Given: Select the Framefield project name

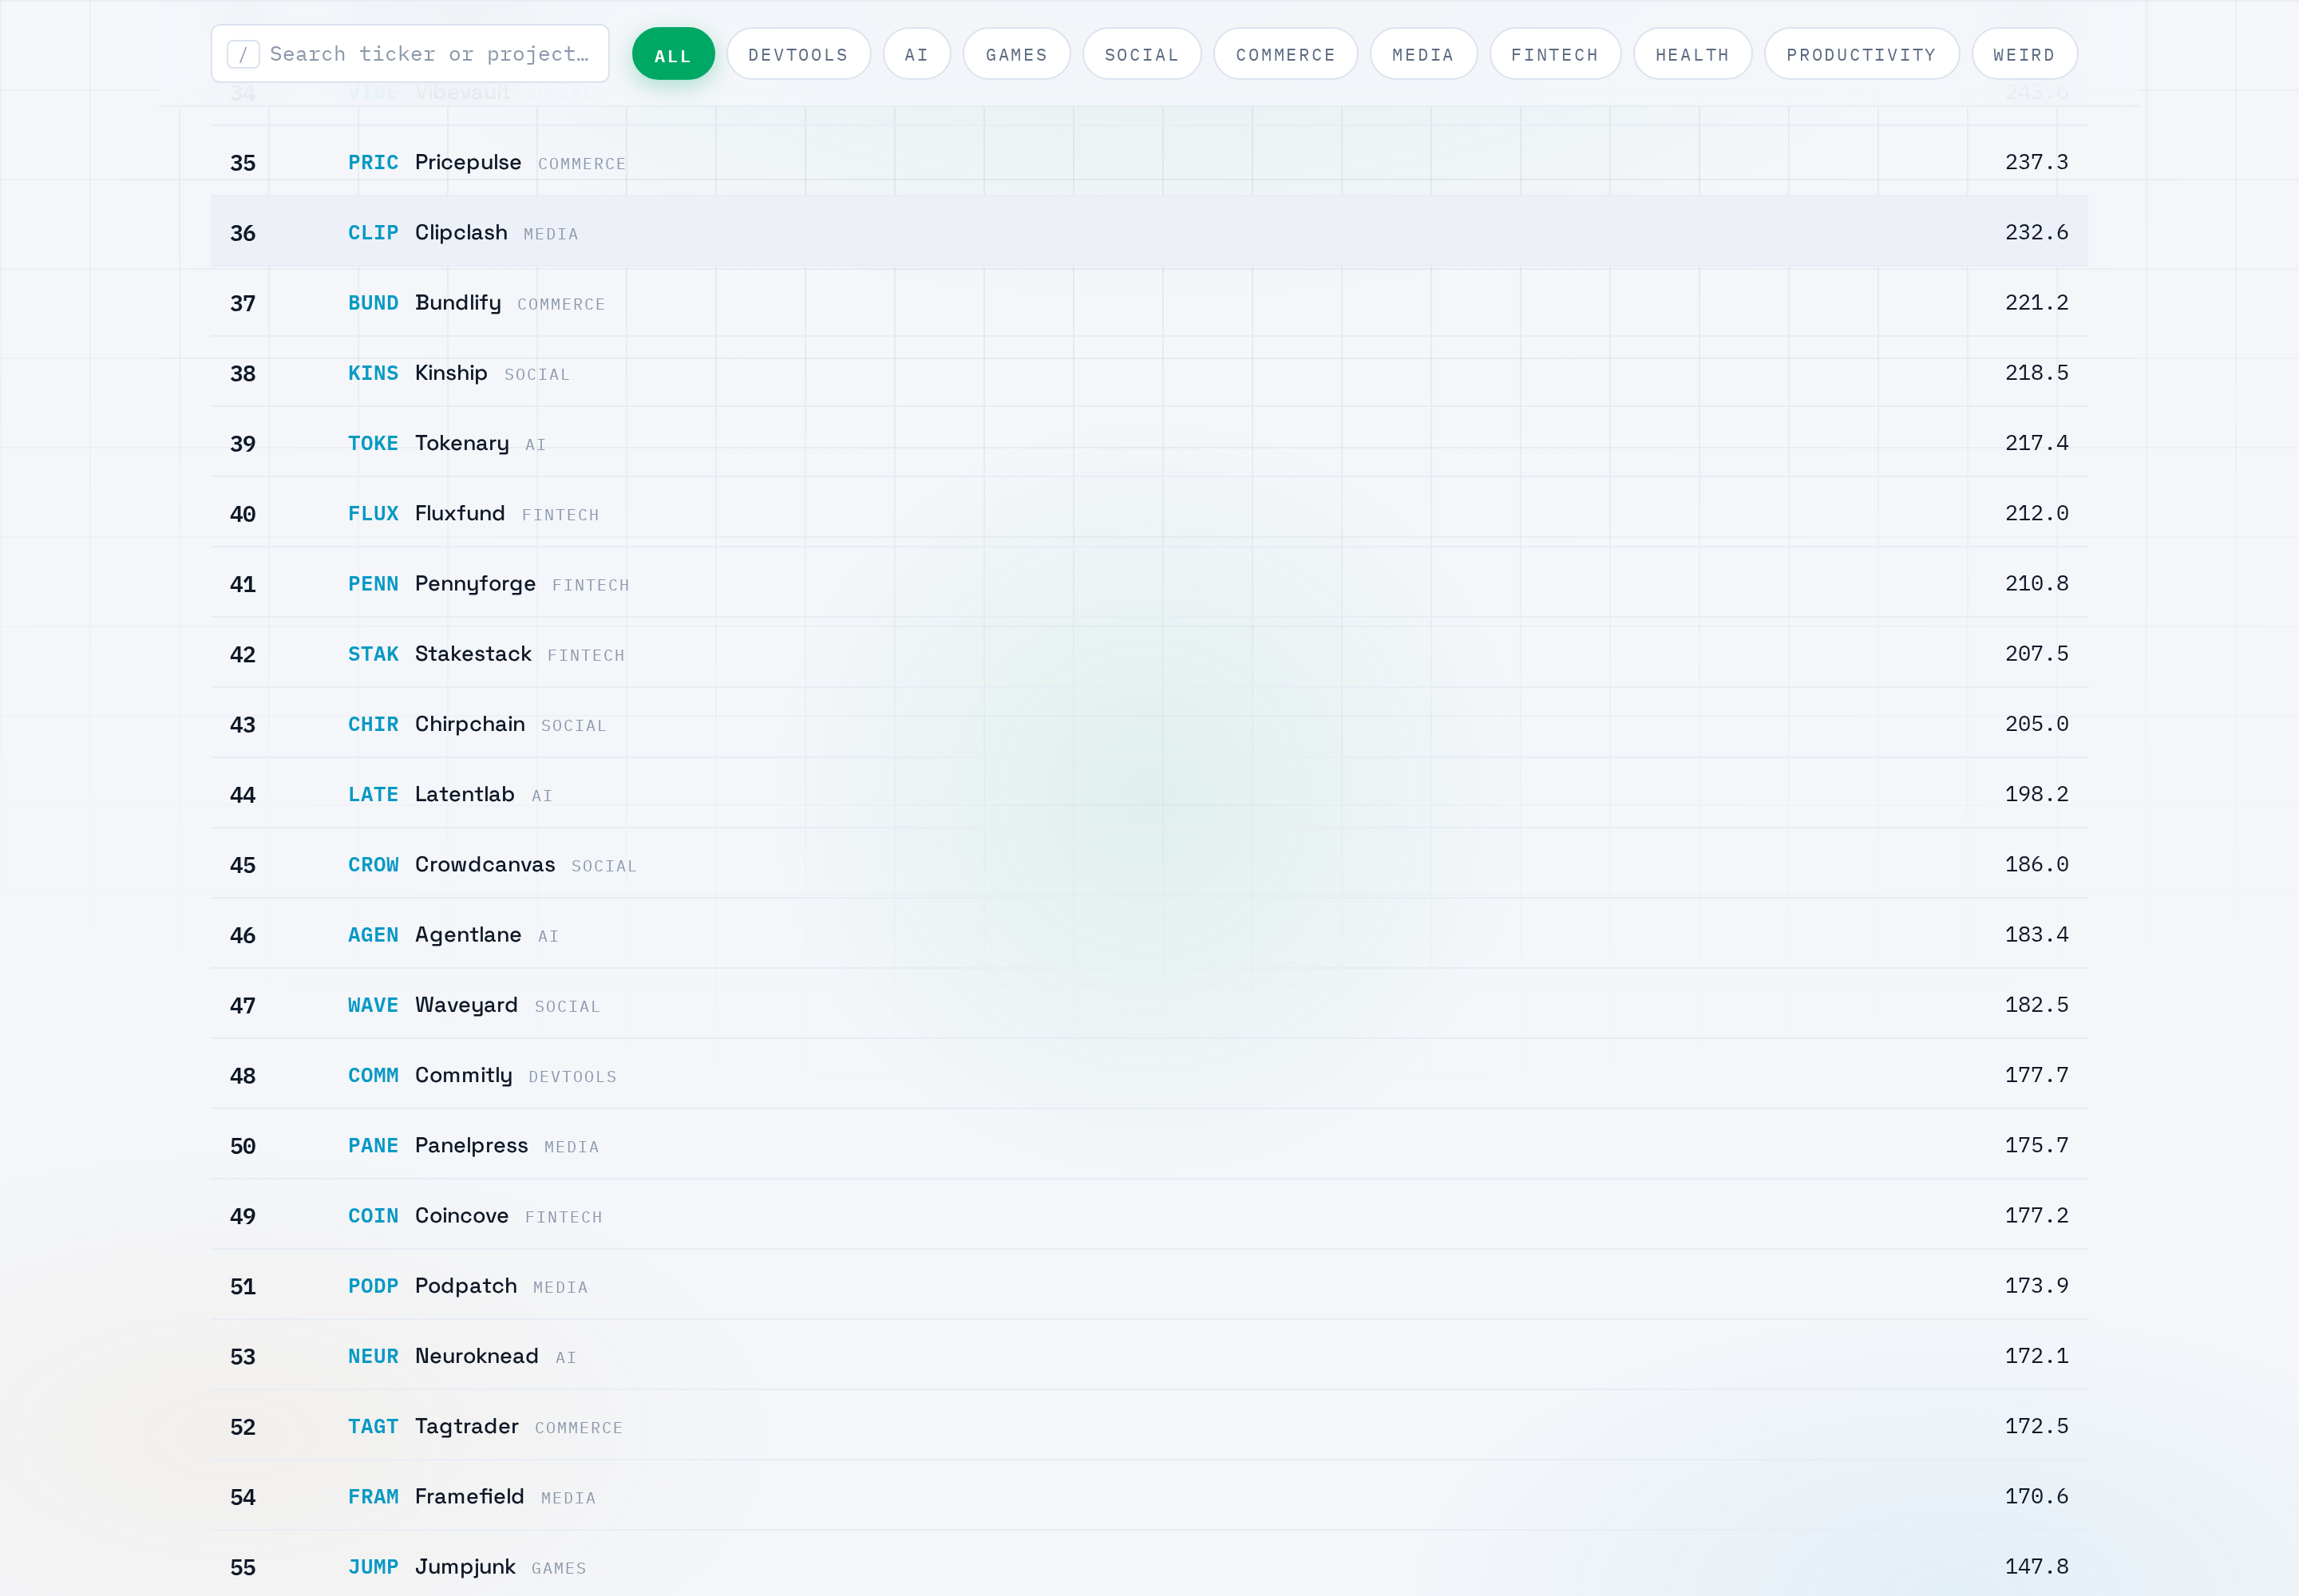Looking at the screenshot, I should click(x=469, y=1496).
